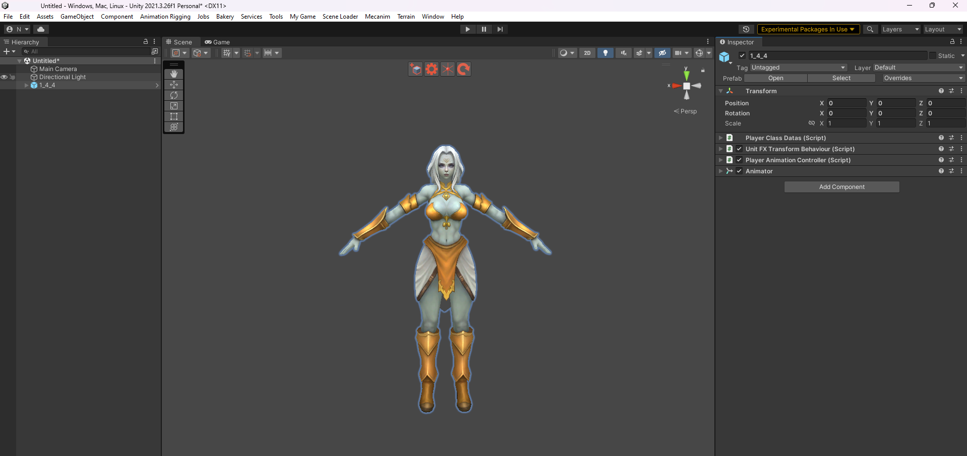Image resolution: width=967 pixels, height=456 pixels.
Task: Open Scene view tab options menu
Action: pos(708,42)
